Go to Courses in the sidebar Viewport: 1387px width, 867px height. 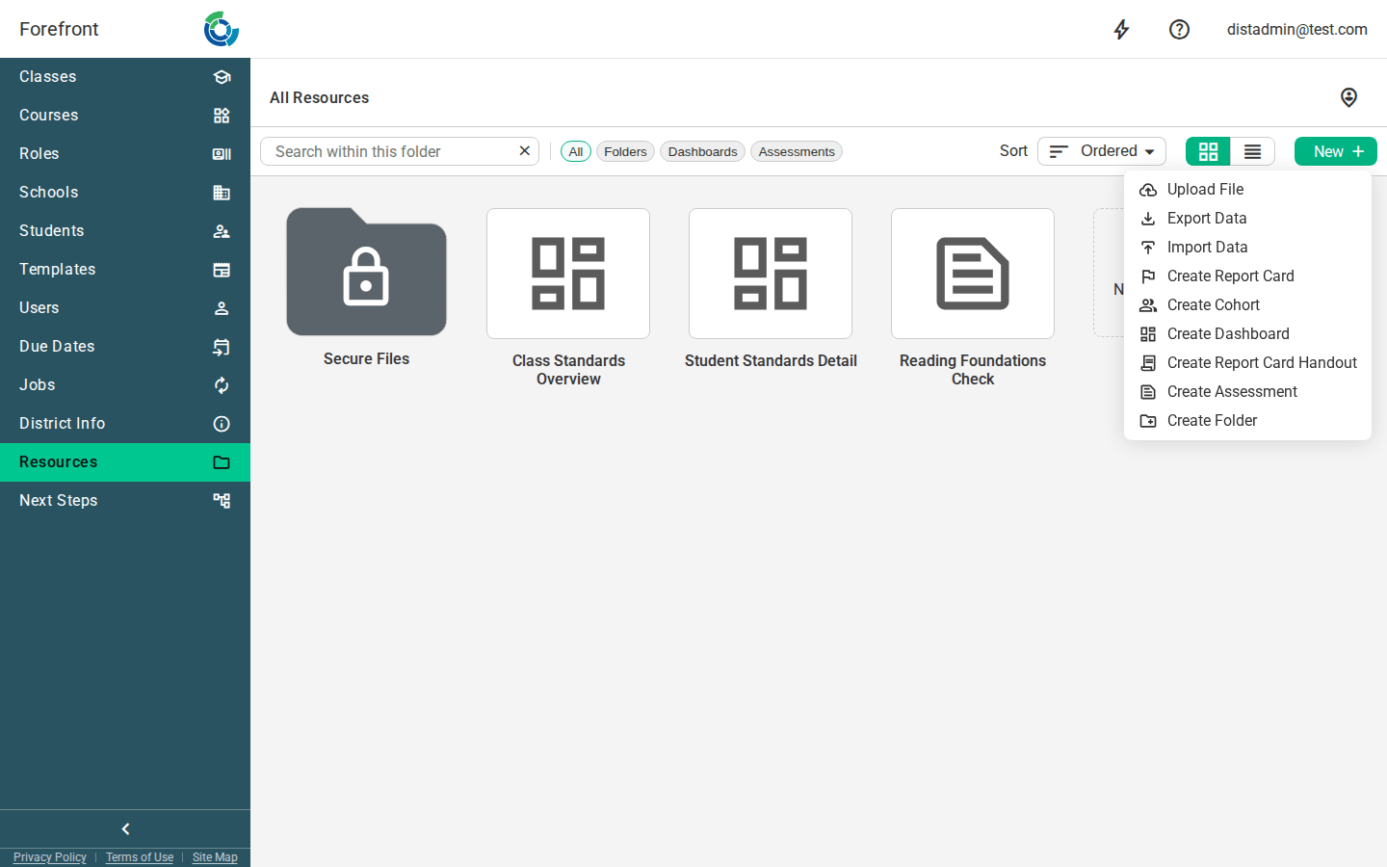125,116
